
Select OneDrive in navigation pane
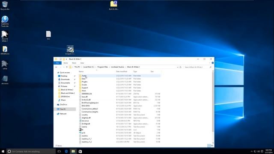coord(63,104)
